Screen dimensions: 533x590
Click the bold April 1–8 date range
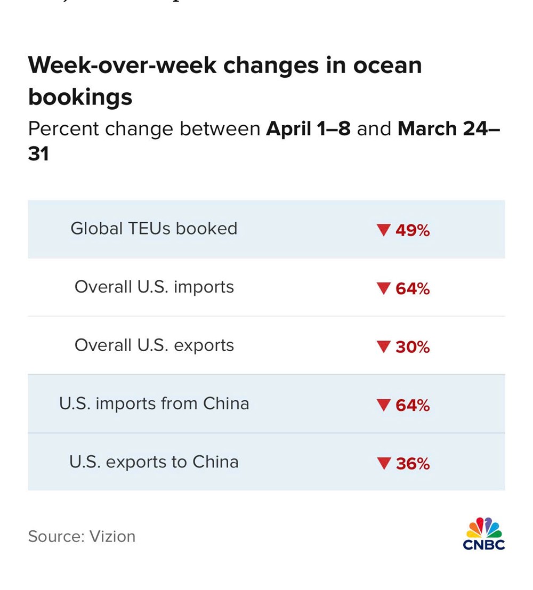(x=308, y=129)
